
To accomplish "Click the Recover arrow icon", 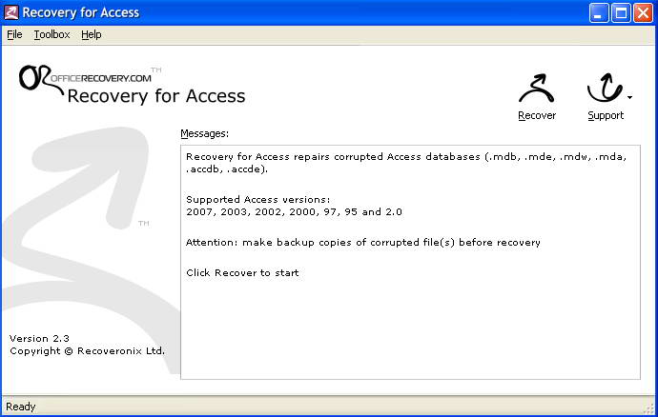I will click(x=537, y=89).
